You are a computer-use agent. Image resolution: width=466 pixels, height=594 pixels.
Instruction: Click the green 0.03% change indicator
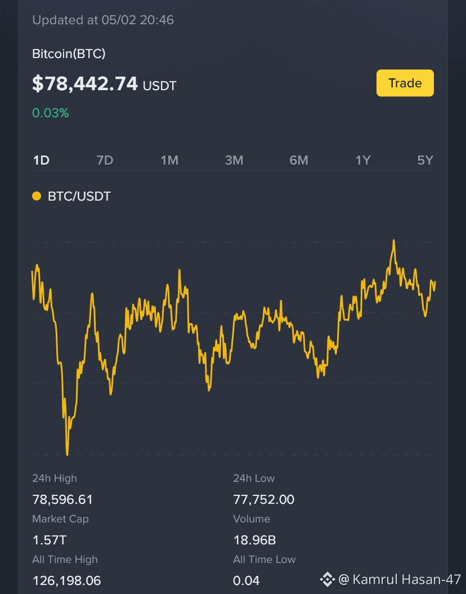50,113
